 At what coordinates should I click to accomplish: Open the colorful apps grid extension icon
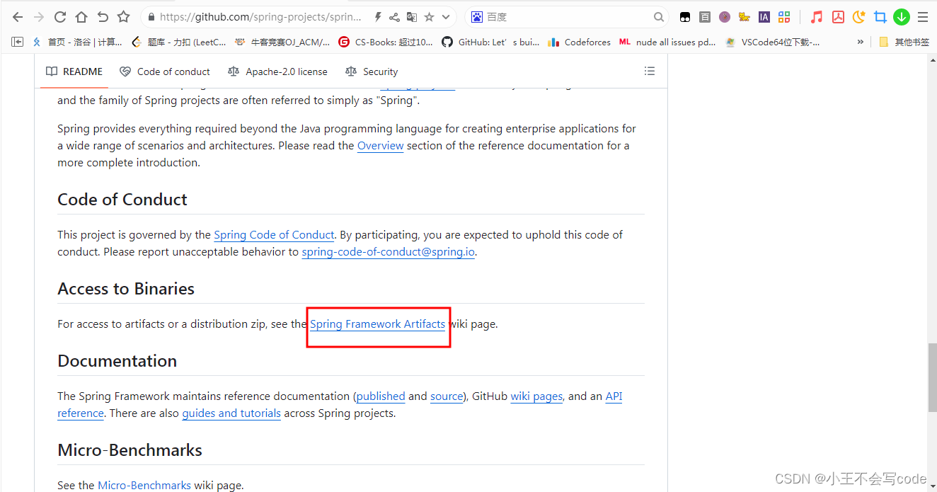[783, 17]
